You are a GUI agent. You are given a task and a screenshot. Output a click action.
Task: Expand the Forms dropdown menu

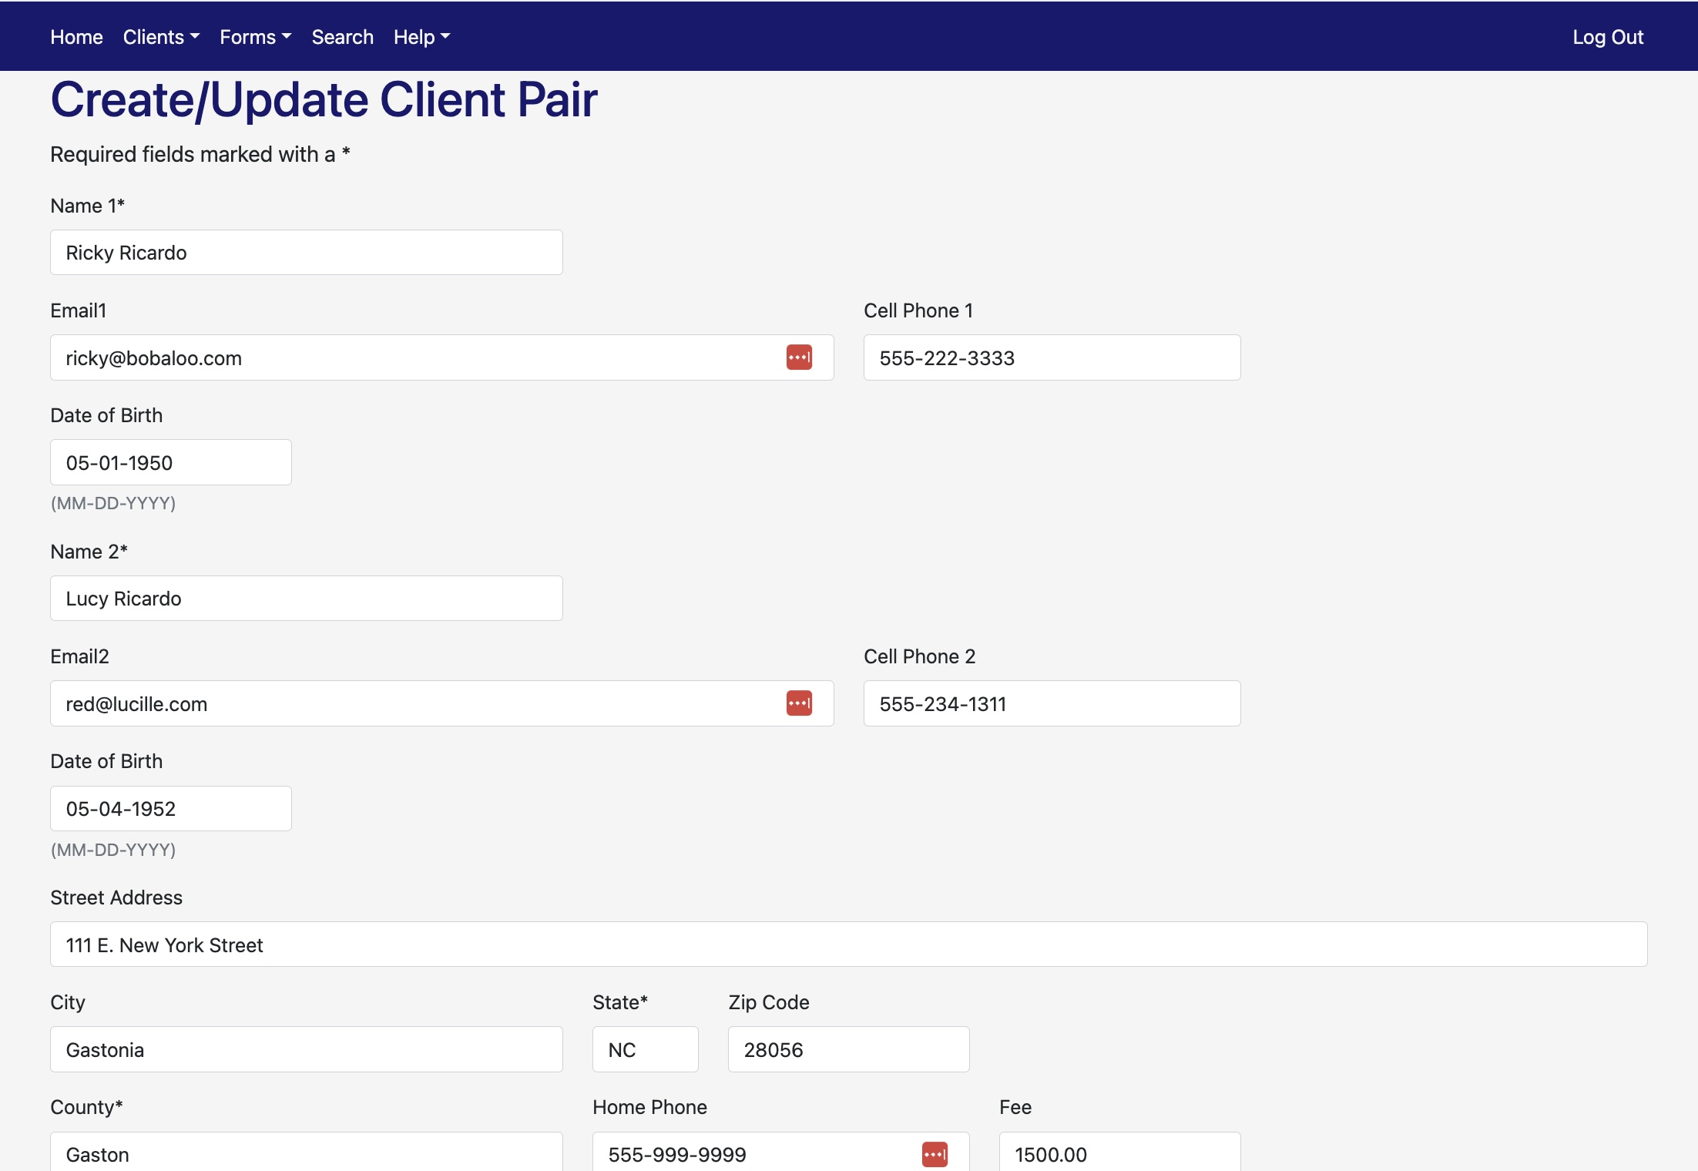(x=255, y=37)
